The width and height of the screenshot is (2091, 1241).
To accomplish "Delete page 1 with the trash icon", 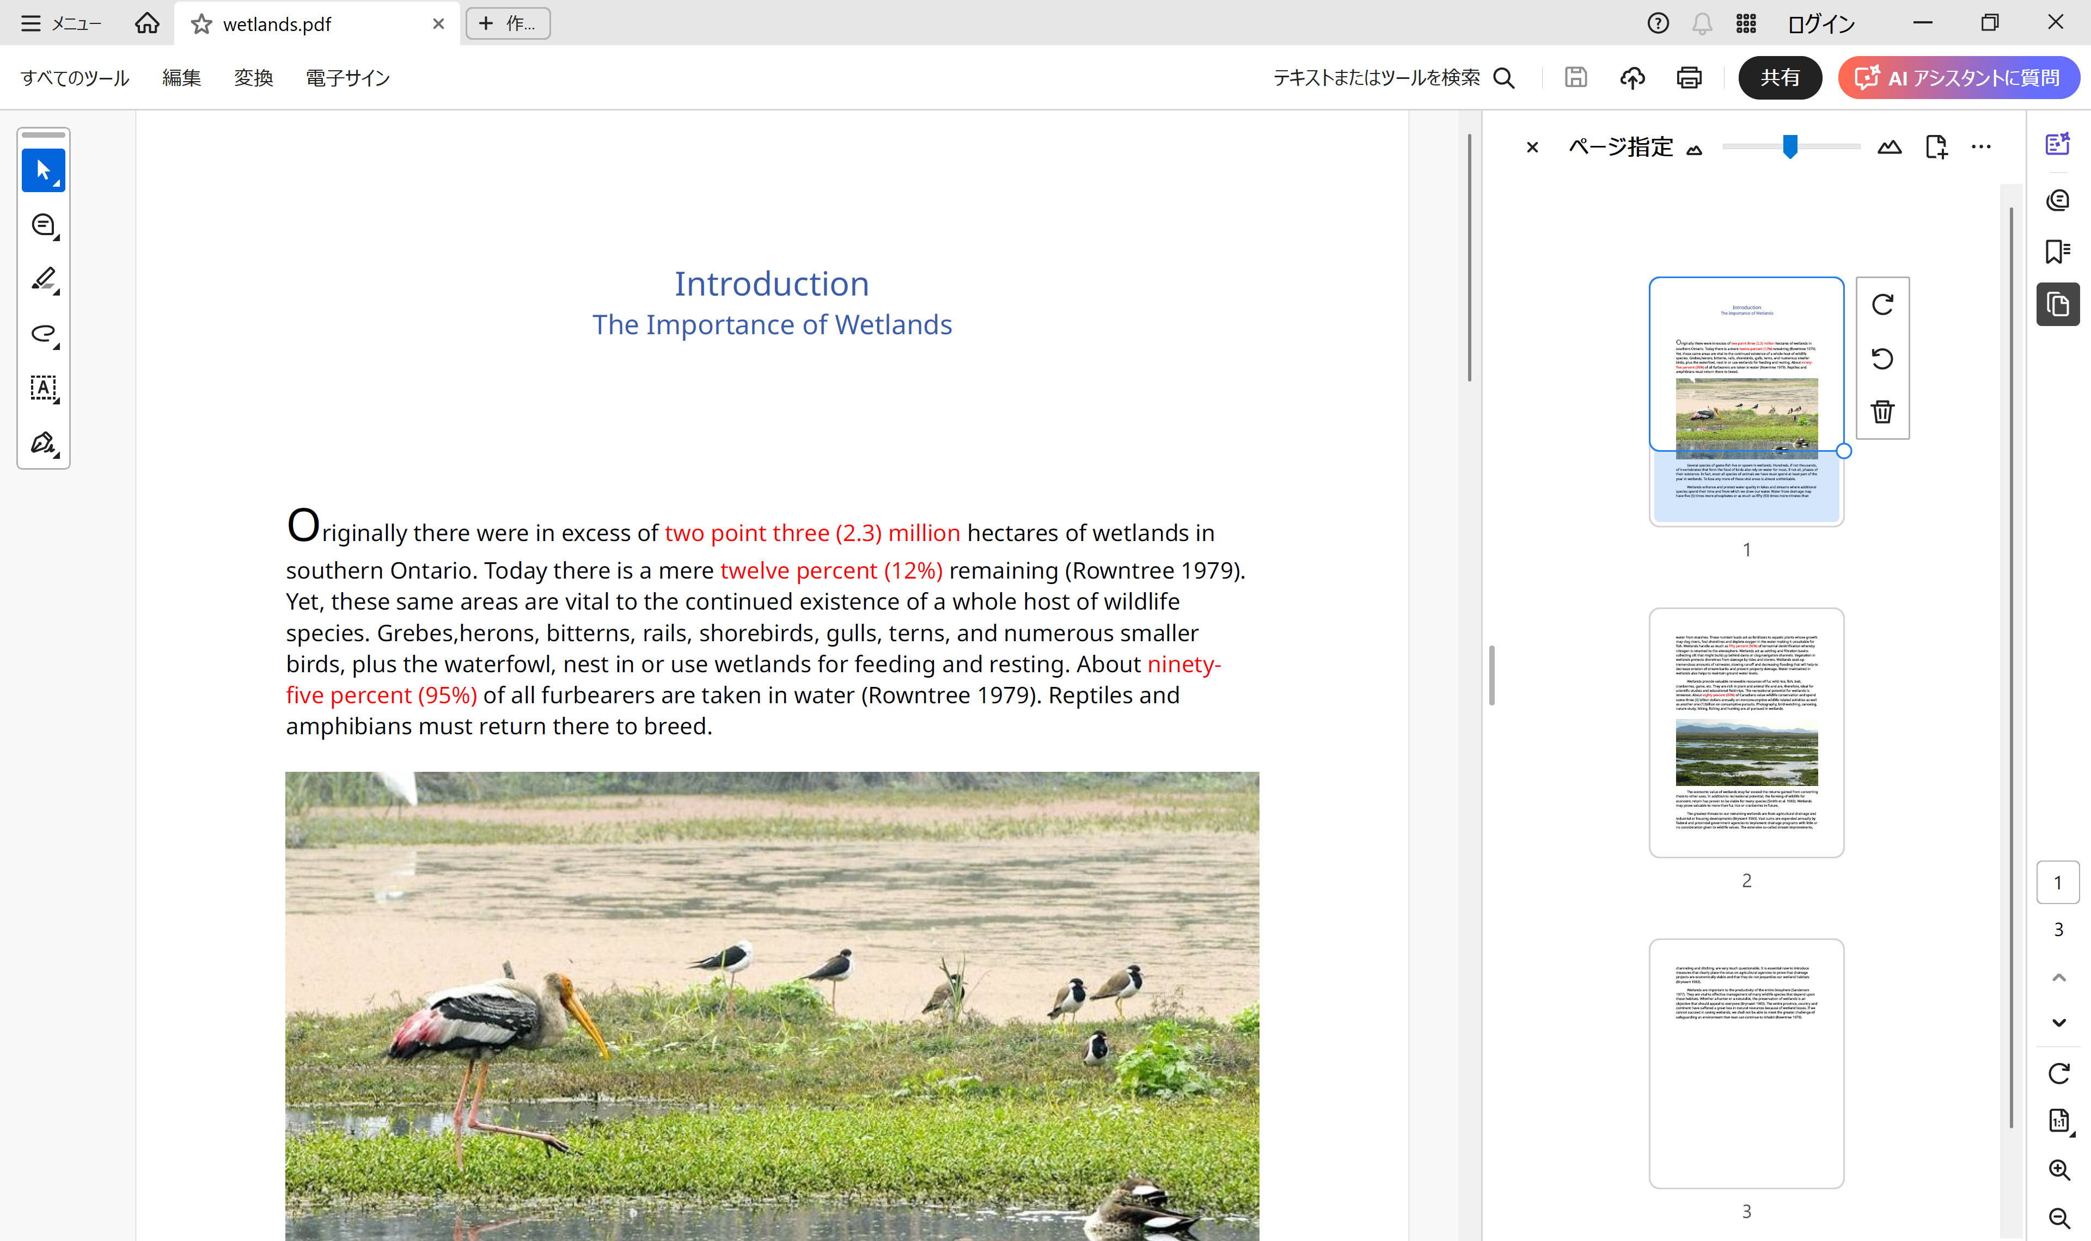I will [x=1882, y=411].
